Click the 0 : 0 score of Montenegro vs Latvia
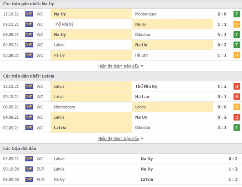Viewport: 242px width, 187px height. click(x=222, y=107)
